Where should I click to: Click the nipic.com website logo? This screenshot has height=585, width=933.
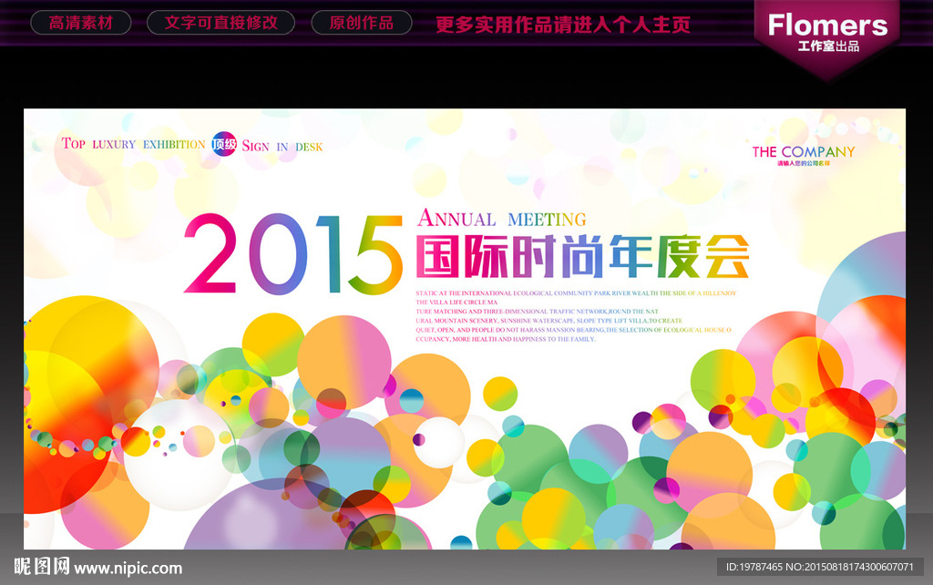click(98, 567)
